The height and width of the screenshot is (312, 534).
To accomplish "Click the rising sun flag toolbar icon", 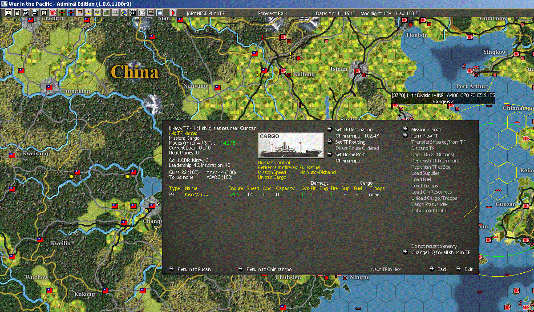I will pyautogui.click(x=53, y=13).
